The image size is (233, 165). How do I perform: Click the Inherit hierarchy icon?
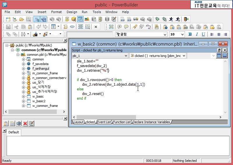click(15, 19)
